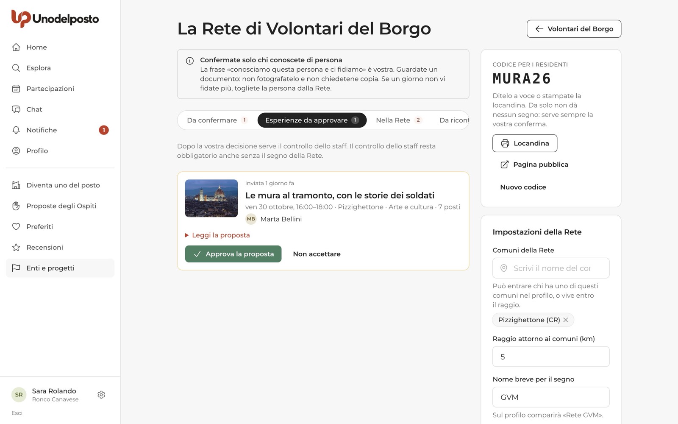Focus the Comuni della Rete input
Image resolution: width=678 pixels, height=424 pixels.
[551, 268]
